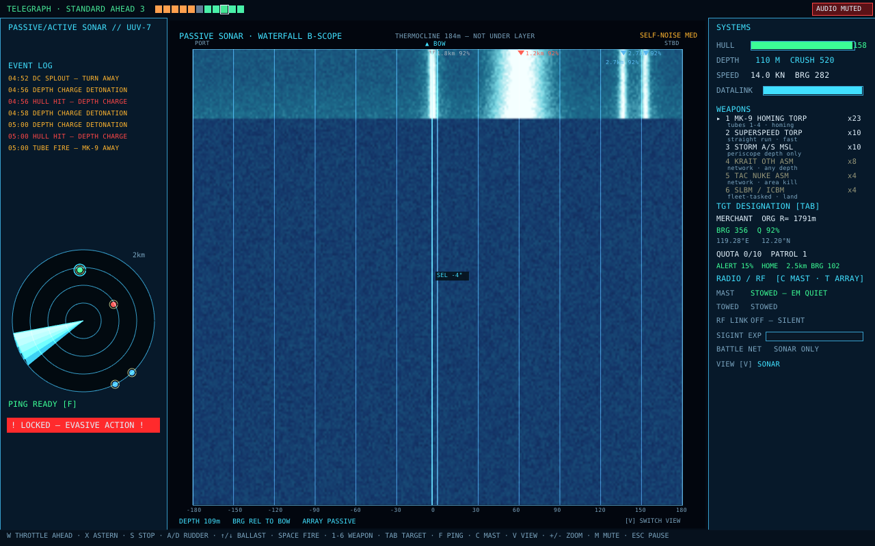The image size is (875, 546).
Task: Toggle the ARRAY PASSIVE mode label
Action: (x=329, y=521)
